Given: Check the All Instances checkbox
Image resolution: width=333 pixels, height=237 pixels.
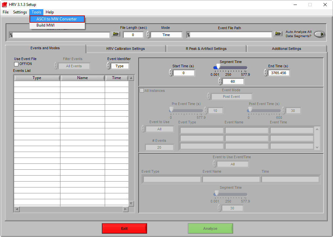Looking at the screenshot, I should coord(142,91).
